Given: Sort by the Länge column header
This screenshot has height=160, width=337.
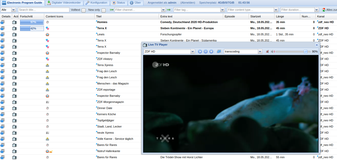Looking at the screenshot, I should 287,16.
